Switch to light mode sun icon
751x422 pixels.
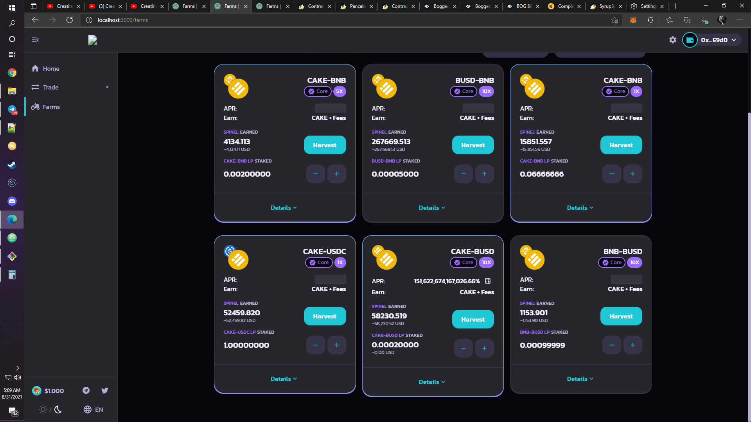pos(43,409)
